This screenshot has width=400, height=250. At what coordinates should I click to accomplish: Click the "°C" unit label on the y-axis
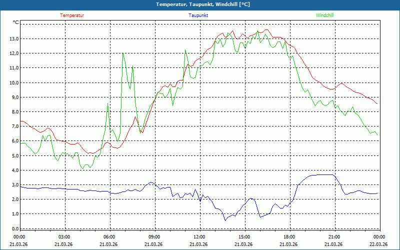[x=15, y=23]
